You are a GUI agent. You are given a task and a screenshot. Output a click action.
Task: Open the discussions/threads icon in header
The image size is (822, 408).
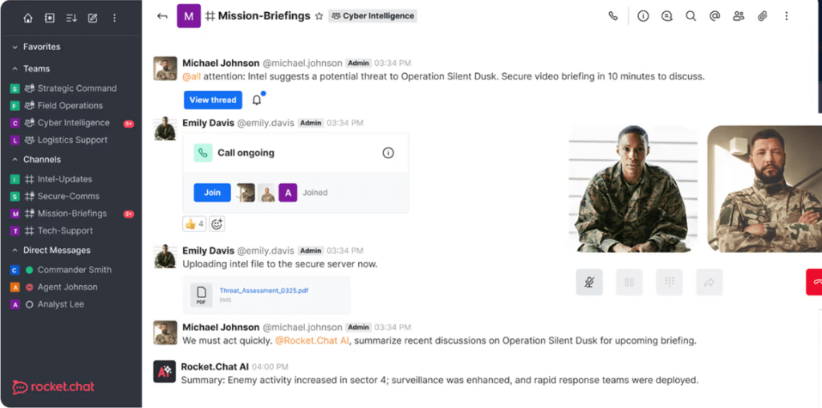click(x=667, y=16)
